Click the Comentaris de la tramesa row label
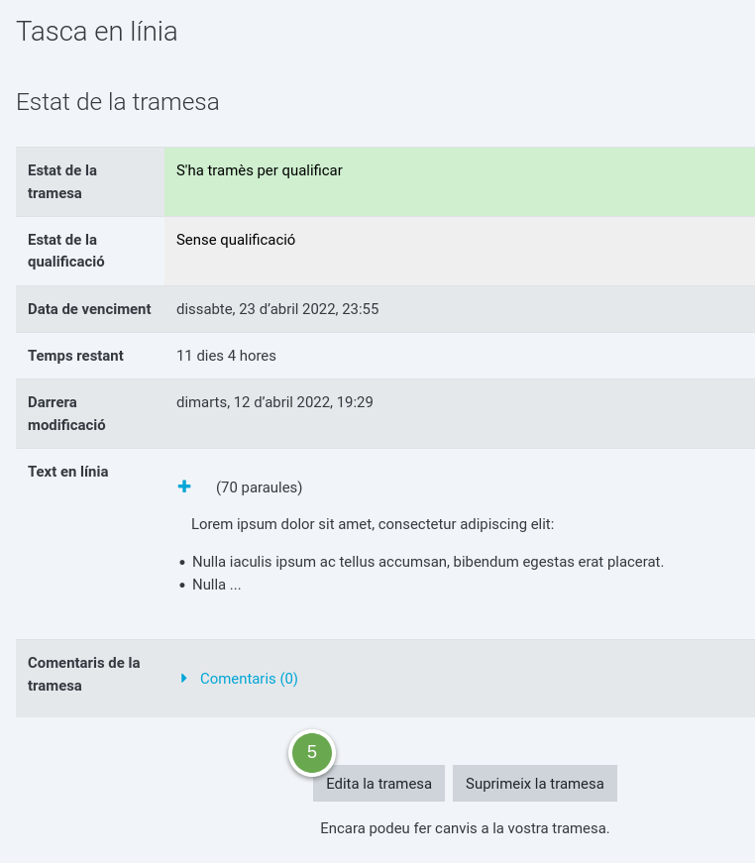The image size is (755, 863). pyautogui.click(x=83, y=674)
